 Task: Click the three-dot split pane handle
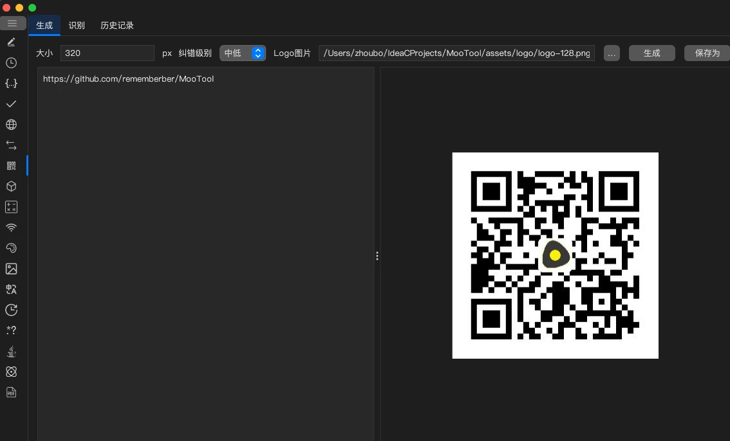point(377,256)
